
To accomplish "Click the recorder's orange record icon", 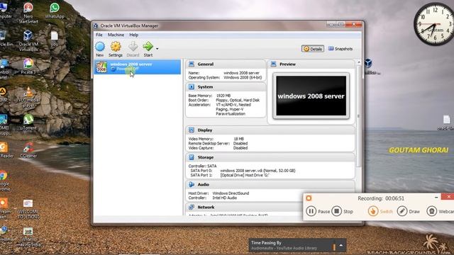I will tap(309, 198).
